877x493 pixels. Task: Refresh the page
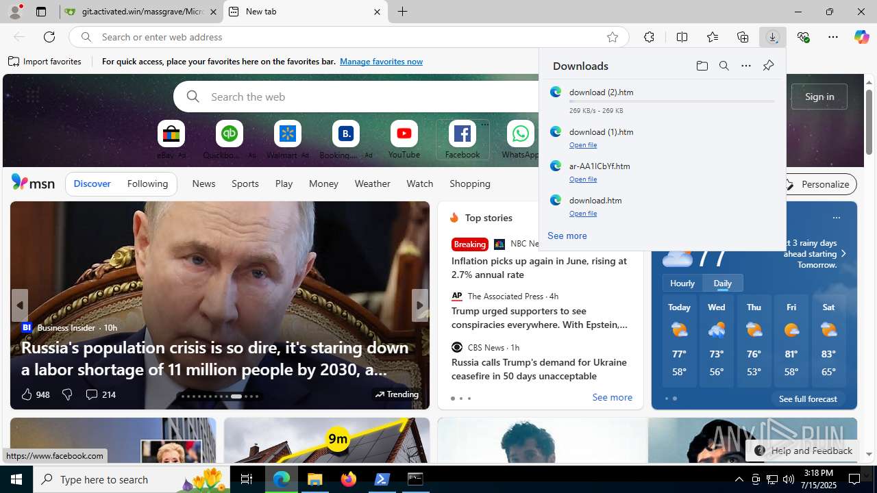point(49,37)
